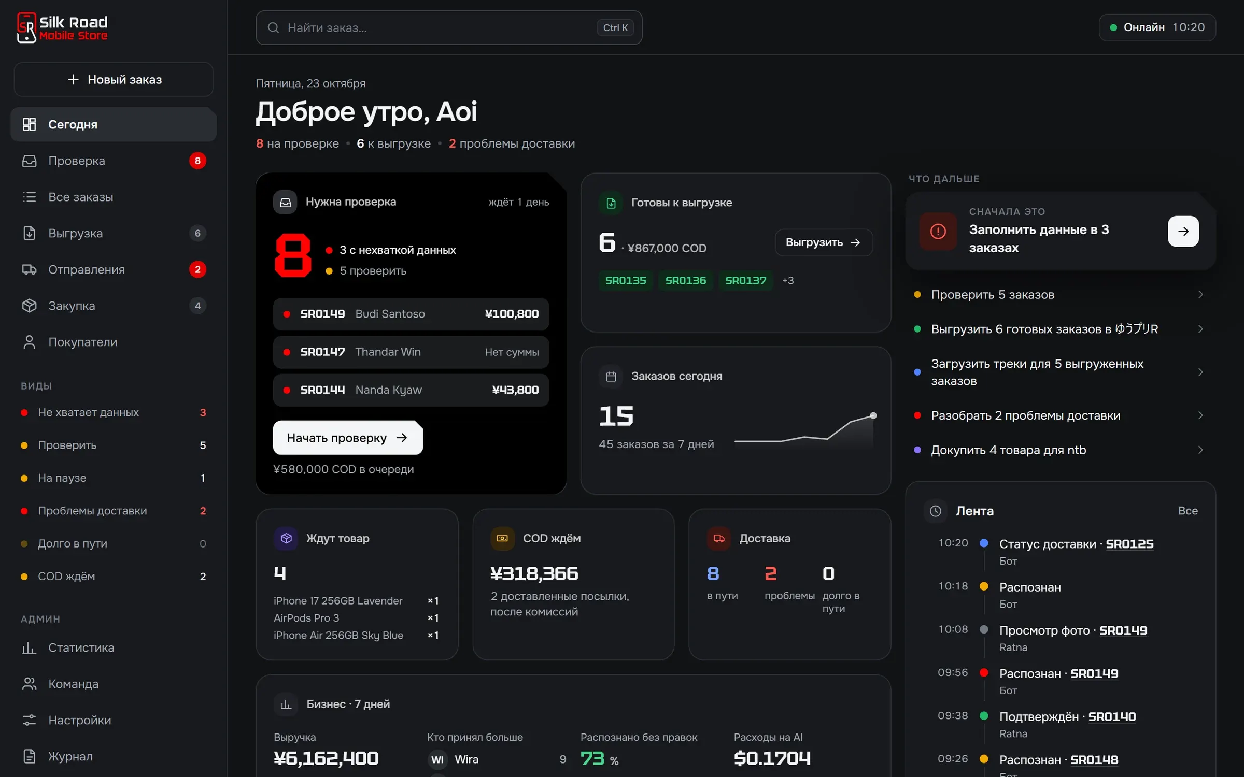Expand Выгрузить 6 готовых заказов task chevron
The width and height of the screenshot is (1244, 777).
pyautogui.click(x=1200, y=329)
